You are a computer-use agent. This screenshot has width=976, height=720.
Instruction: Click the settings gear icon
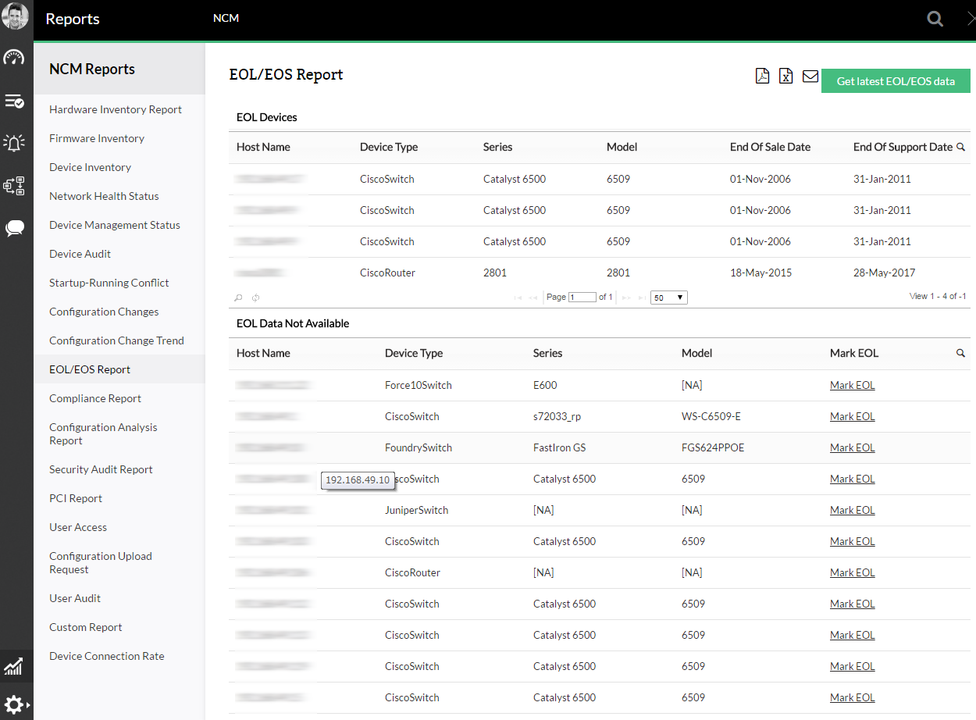[14, 704]
